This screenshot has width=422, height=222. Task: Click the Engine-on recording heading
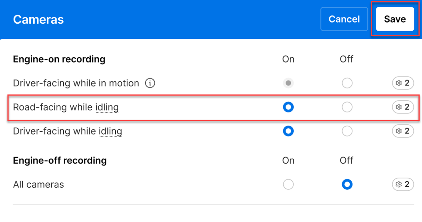click(59, 59)
